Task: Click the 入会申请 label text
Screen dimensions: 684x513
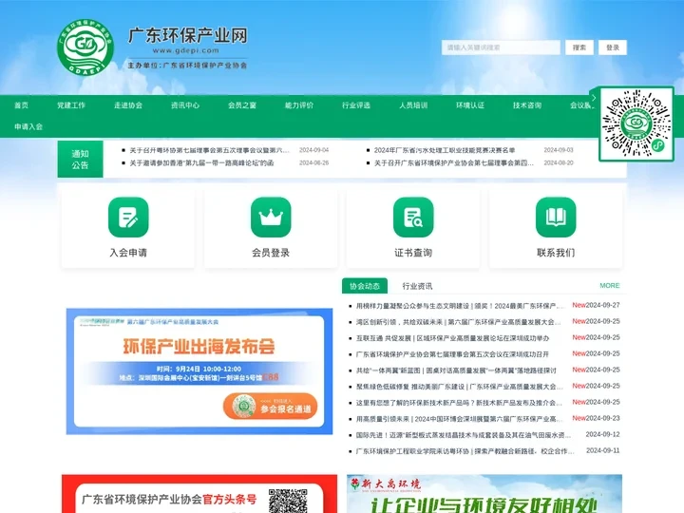Action: pos(128,253)
